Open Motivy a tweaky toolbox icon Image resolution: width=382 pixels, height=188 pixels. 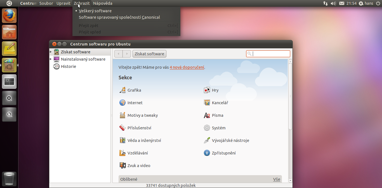pyautogui.click(x=122, y=115)
